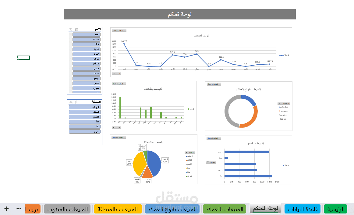Click Sum of field button on pie chart
Image resolution: width=354 pixels, height=215 pixels.
point(119,137)
